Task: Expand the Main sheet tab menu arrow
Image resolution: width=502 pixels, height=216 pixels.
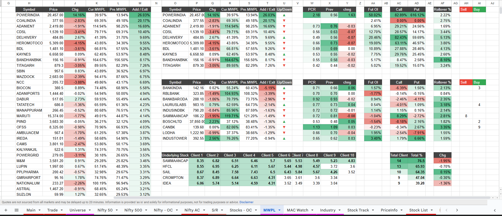Action: (40, 210)
